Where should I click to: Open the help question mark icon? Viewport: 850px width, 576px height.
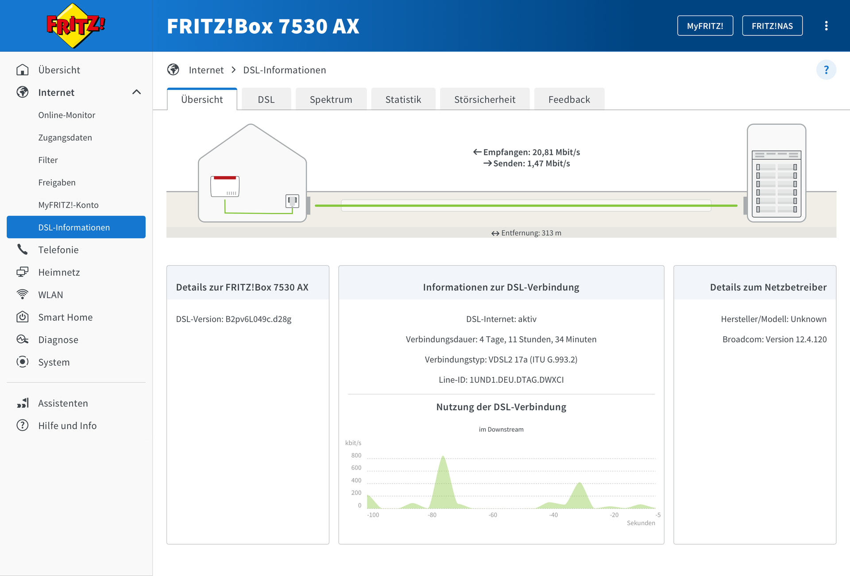pos(826,70)
